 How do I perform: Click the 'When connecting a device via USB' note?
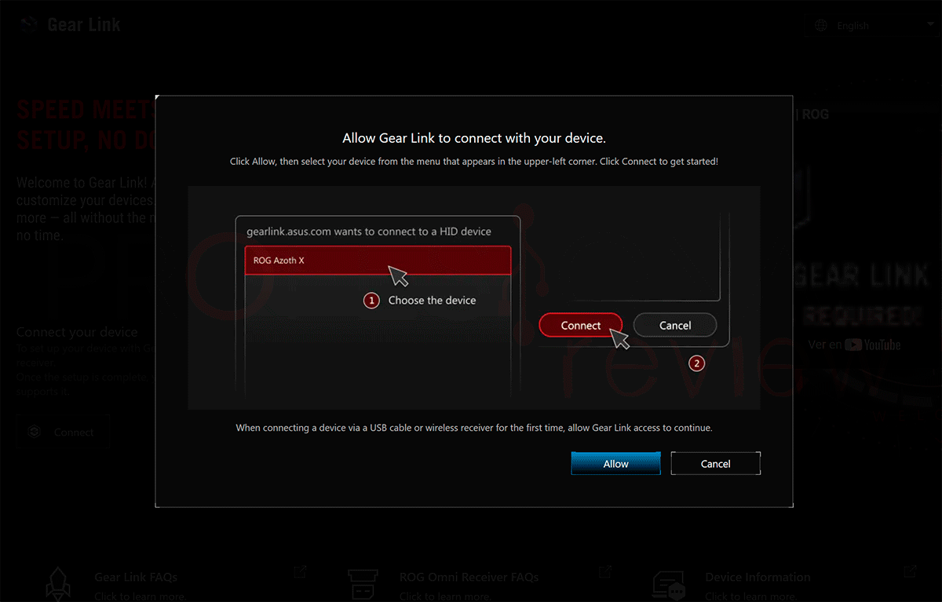[x=474, y=429]
